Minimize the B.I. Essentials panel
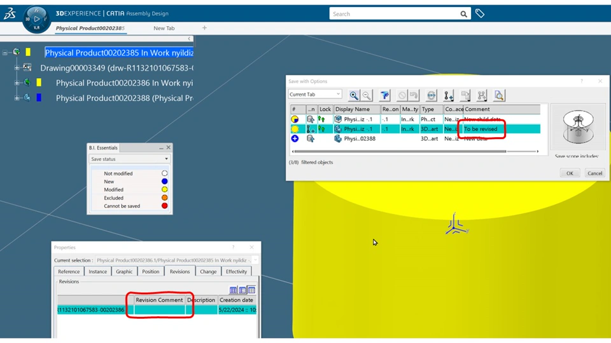This screenshot has height=343, width=611. 161,148
